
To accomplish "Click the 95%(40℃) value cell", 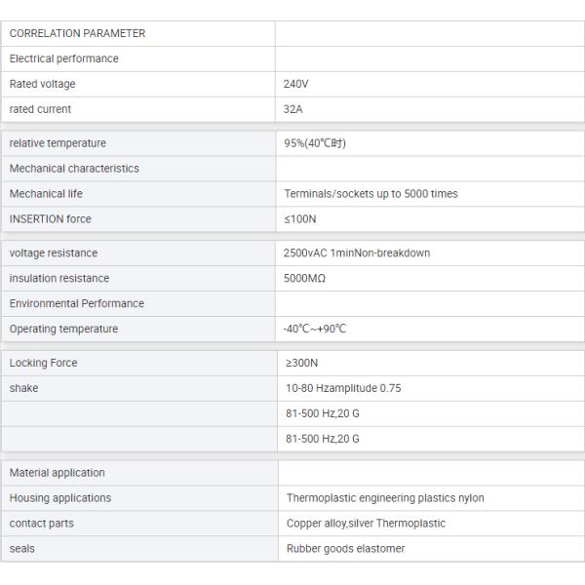I will pyautogui.click(x=430, y=143).
